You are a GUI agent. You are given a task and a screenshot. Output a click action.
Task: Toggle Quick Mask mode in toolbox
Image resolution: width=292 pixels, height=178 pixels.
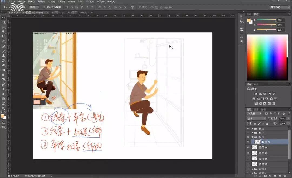click(x=3, y=122)
